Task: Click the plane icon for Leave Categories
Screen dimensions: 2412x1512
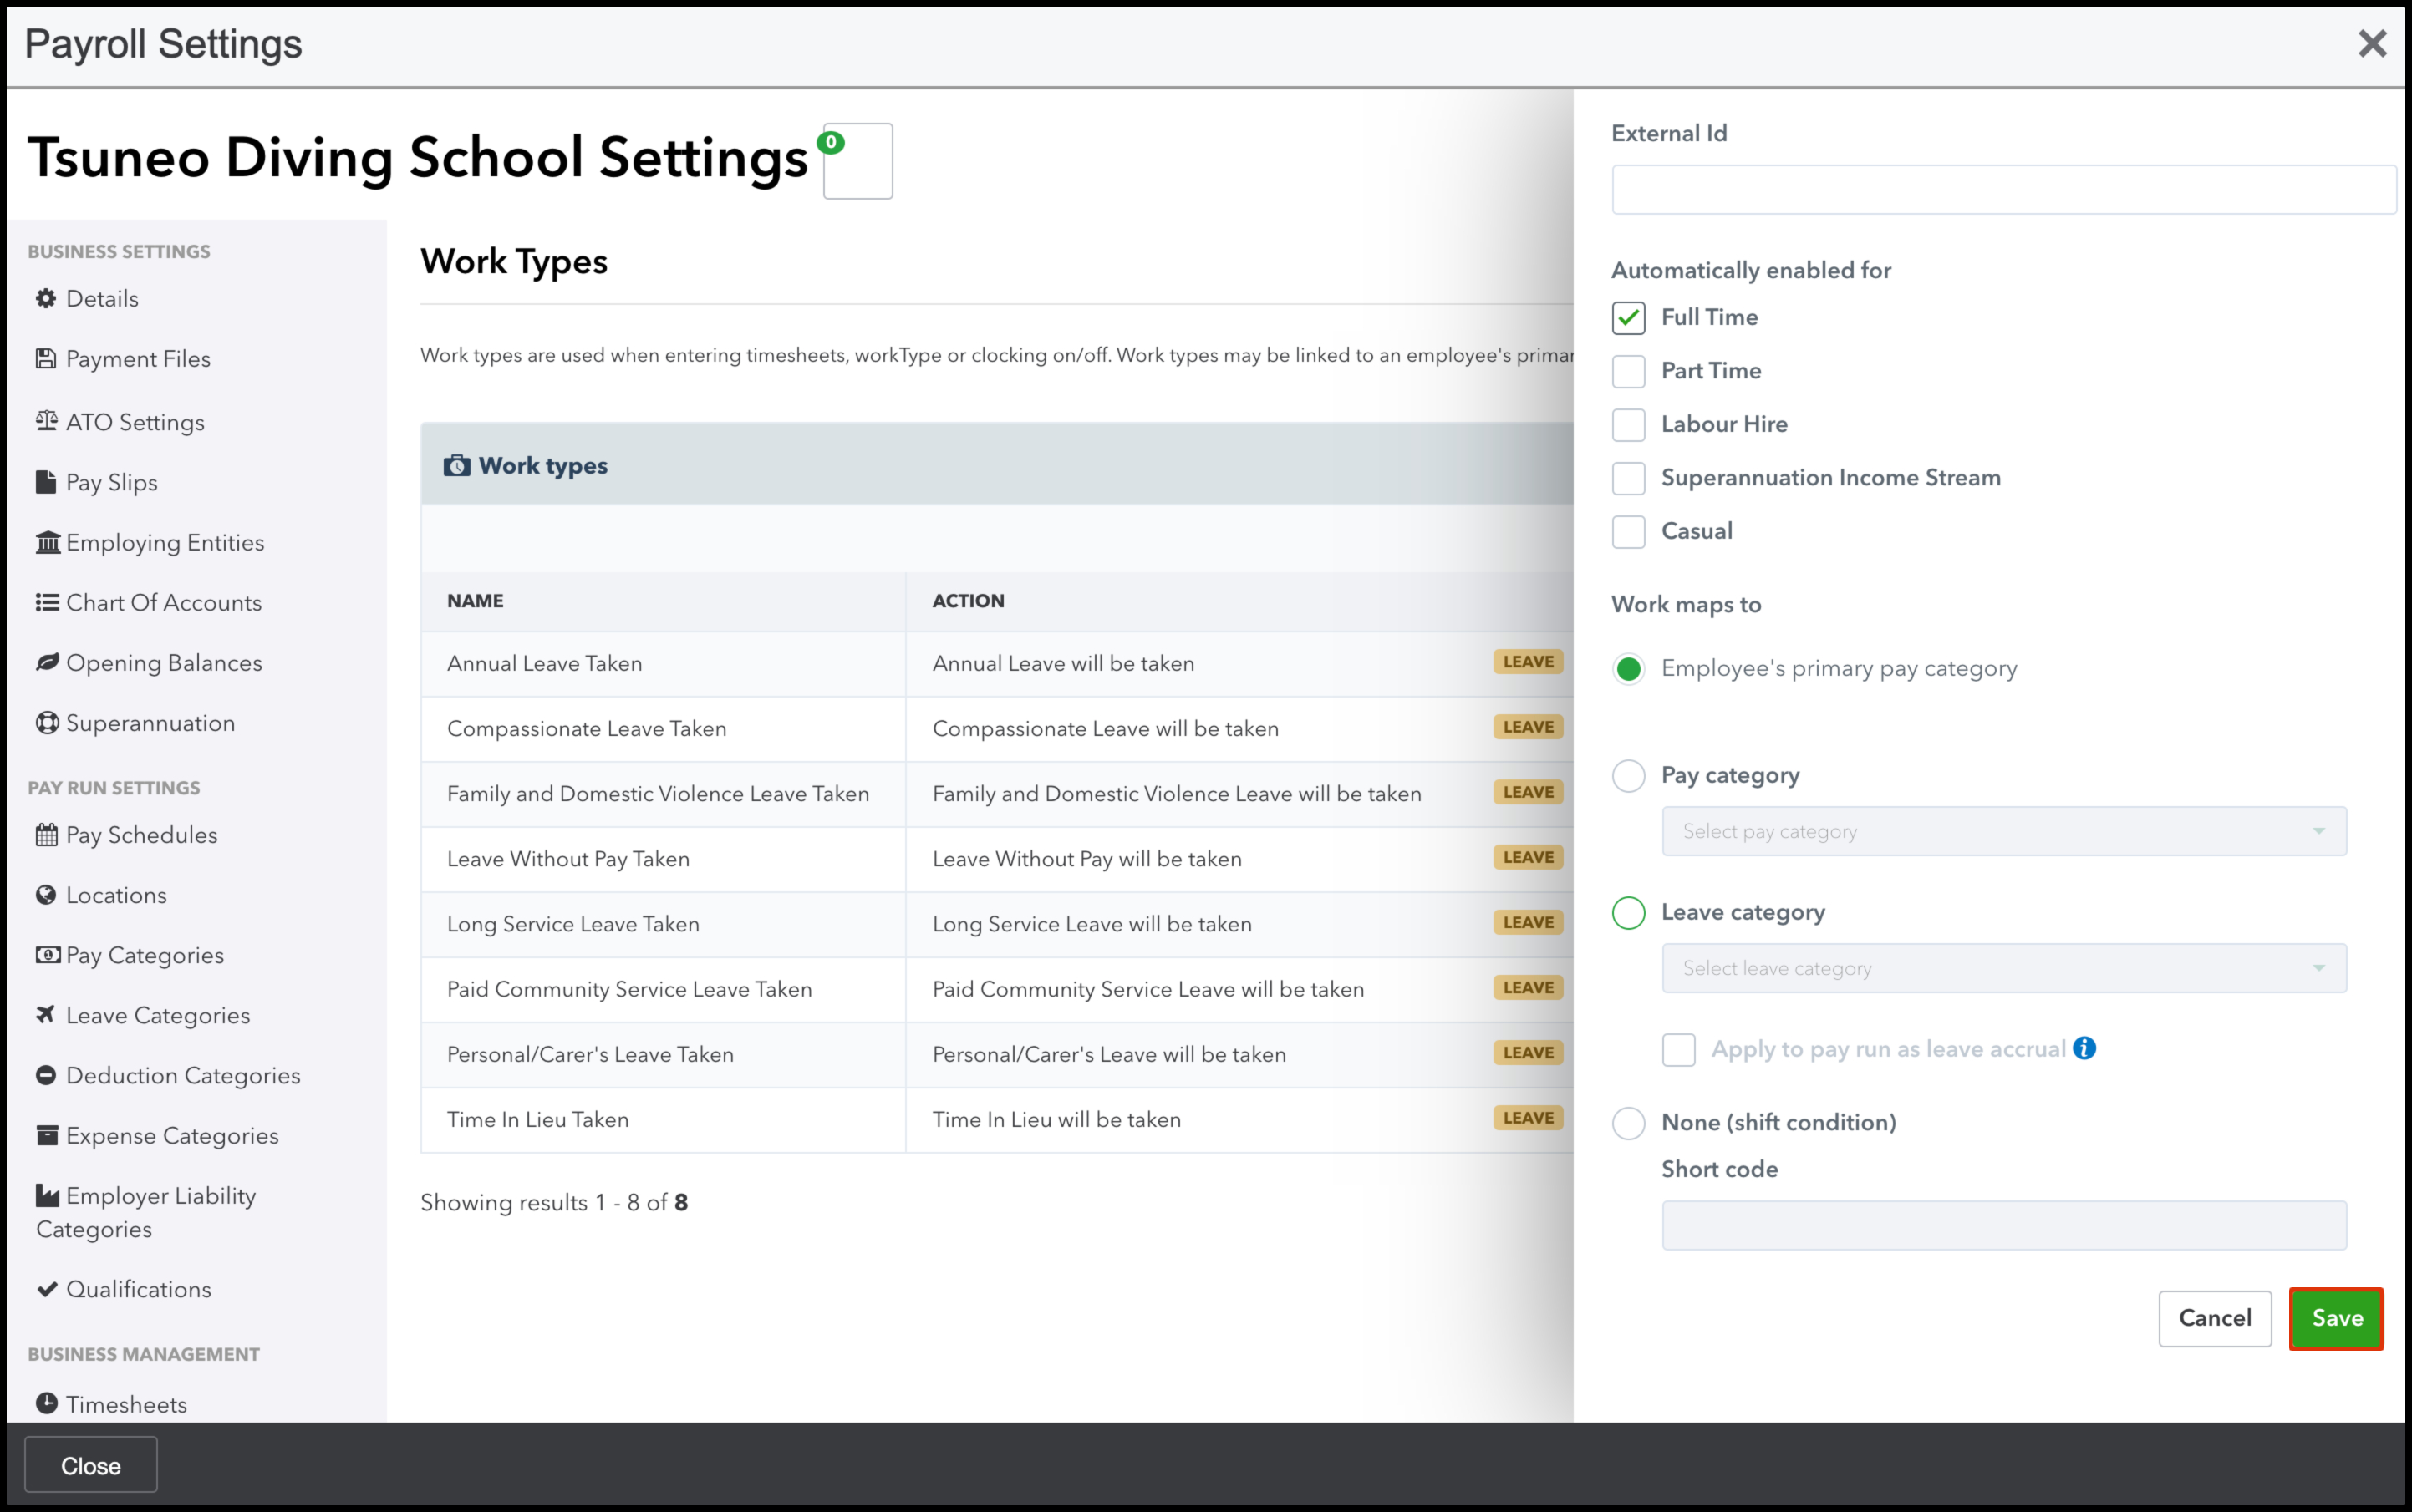Action: pyautogui.click(x=46, y=1015)
